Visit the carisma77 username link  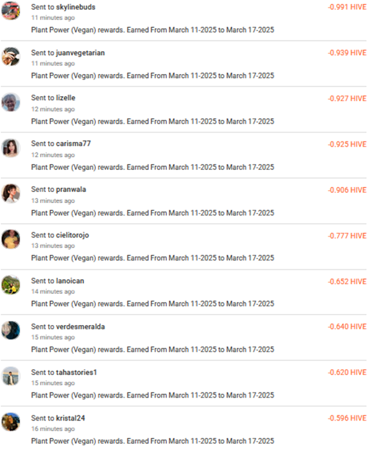click(73, 144)
